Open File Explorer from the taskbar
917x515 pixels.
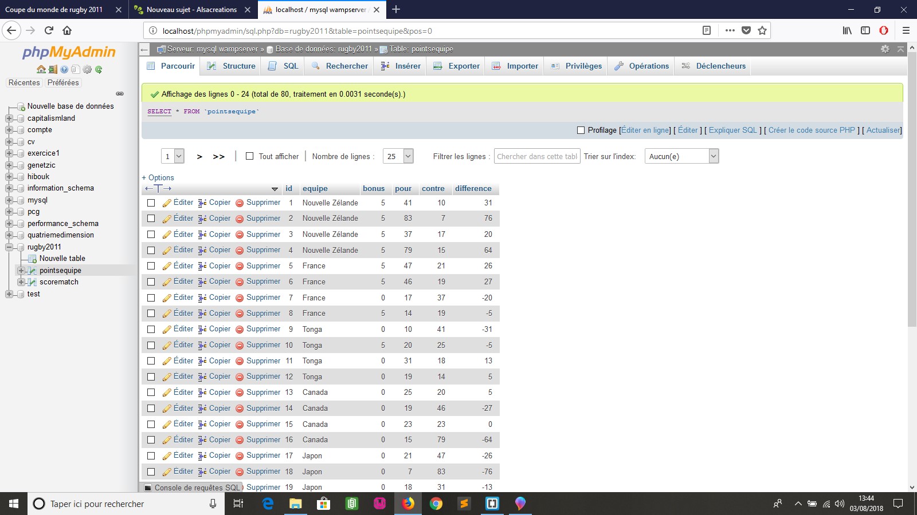click(295, 504)
